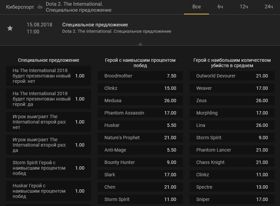
Task: Bet on Clinkz average kills at 11.00
Action: pyautogui.click(x=232, y=175)
